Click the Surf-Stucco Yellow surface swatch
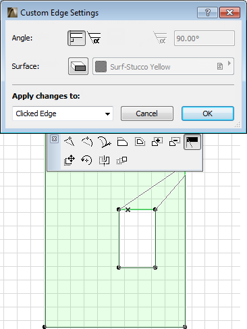This screenshot has width=247, height=329. point(101,67)
